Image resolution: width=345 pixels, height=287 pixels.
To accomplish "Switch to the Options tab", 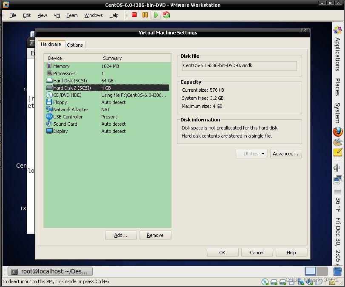I will pos(75,45).
